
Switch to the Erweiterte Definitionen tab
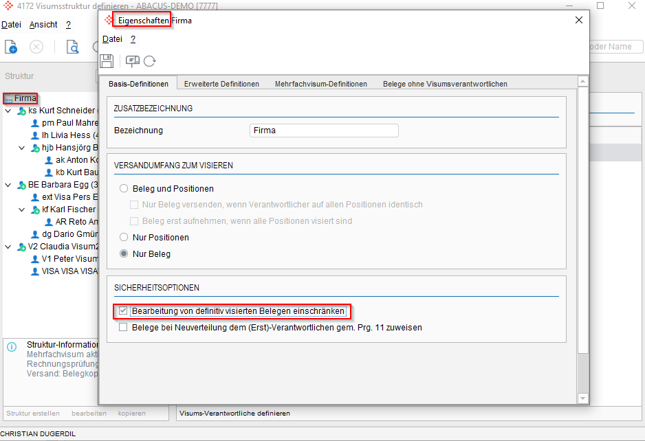click(x=221, y=84)
